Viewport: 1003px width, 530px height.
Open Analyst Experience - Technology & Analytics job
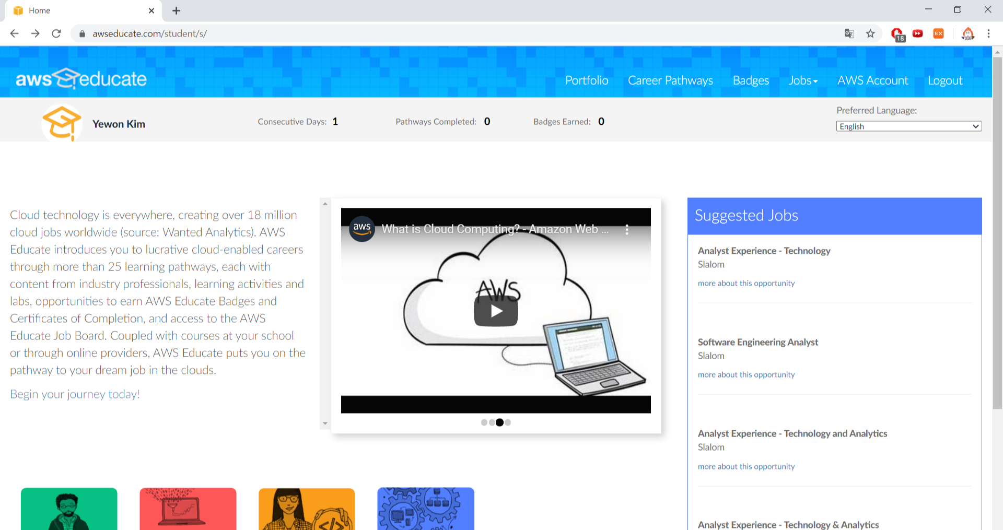tap(788, 525)
